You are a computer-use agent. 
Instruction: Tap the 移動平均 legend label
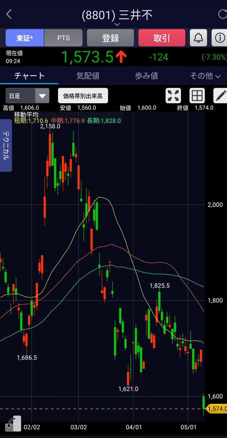(26, 114)
